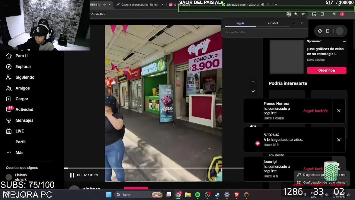Open Minecraft from the taskbar
This screenshot has height=200, width=355.
(x=246, y=195)
